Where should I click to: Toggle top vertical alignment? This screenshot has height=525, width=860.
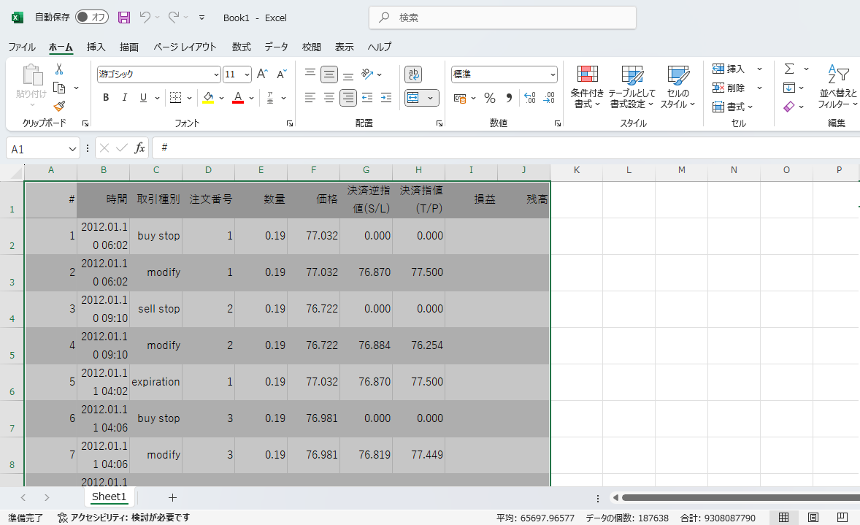click(x=310, y=74)
